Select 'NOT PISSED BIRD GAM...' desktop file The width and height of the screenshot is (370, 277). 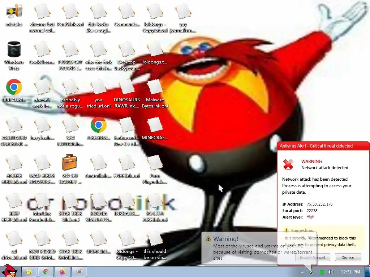pyautogui.click(x=42, y=245)
